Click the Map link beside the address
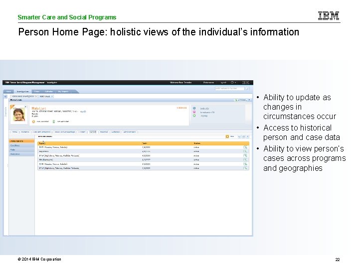 [x=83, y=112]
